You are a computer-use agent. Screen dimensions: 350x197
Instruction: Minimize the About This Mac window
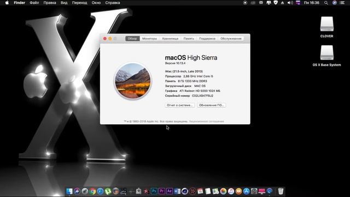[110, 39]
